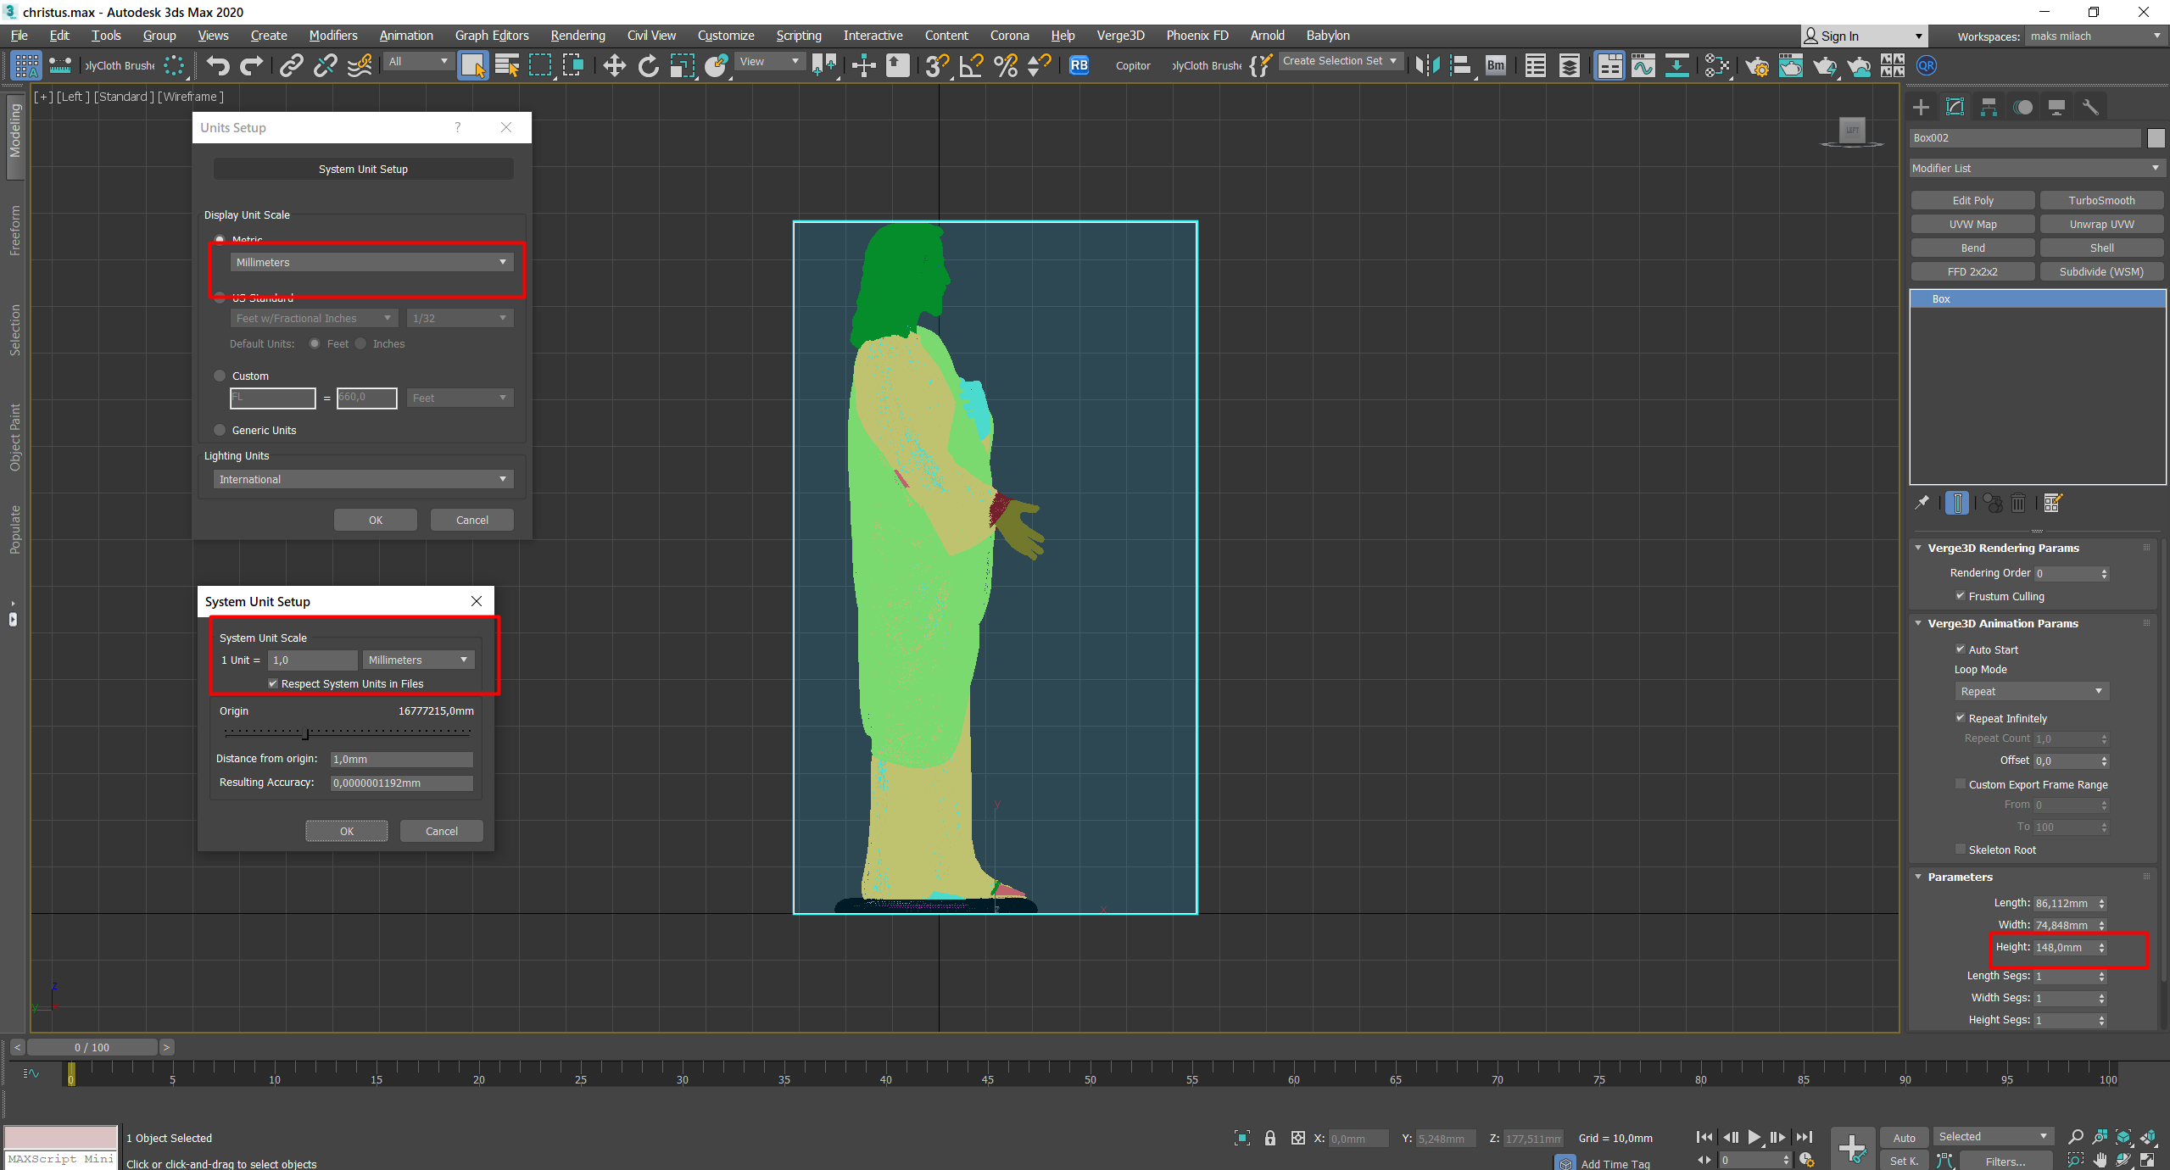Image resolution: width=2170 pixels, height=1170 pixels.
Task: Toggle Respect System Units in Files checkbox
Action: point(273,683)
